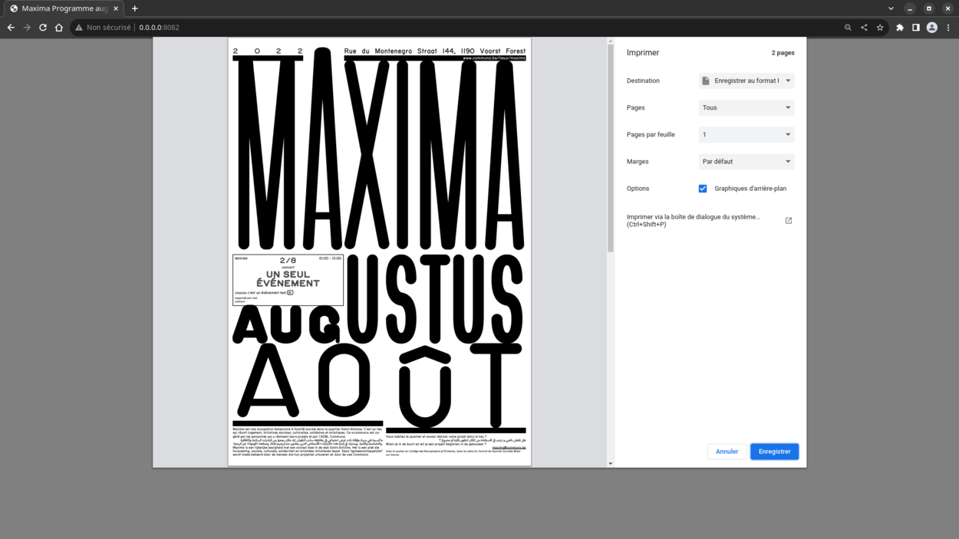Open the extensions puzzle icon

tap(900, 28)
